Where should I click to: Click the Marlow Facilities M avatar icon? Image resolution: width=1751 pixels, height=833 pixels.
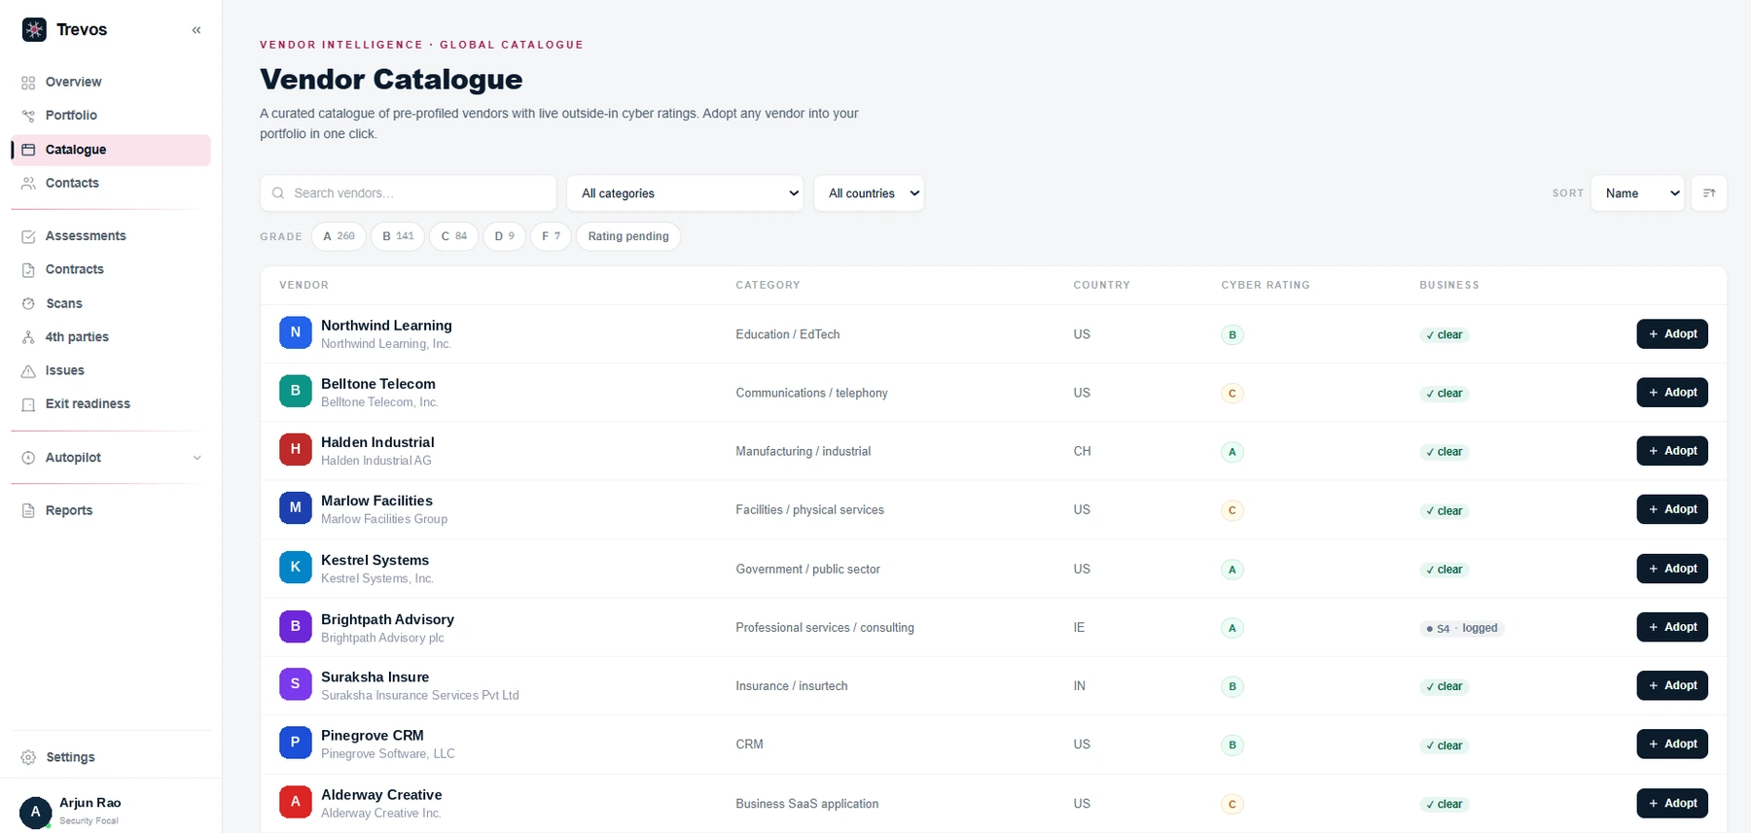click(296, 507)
